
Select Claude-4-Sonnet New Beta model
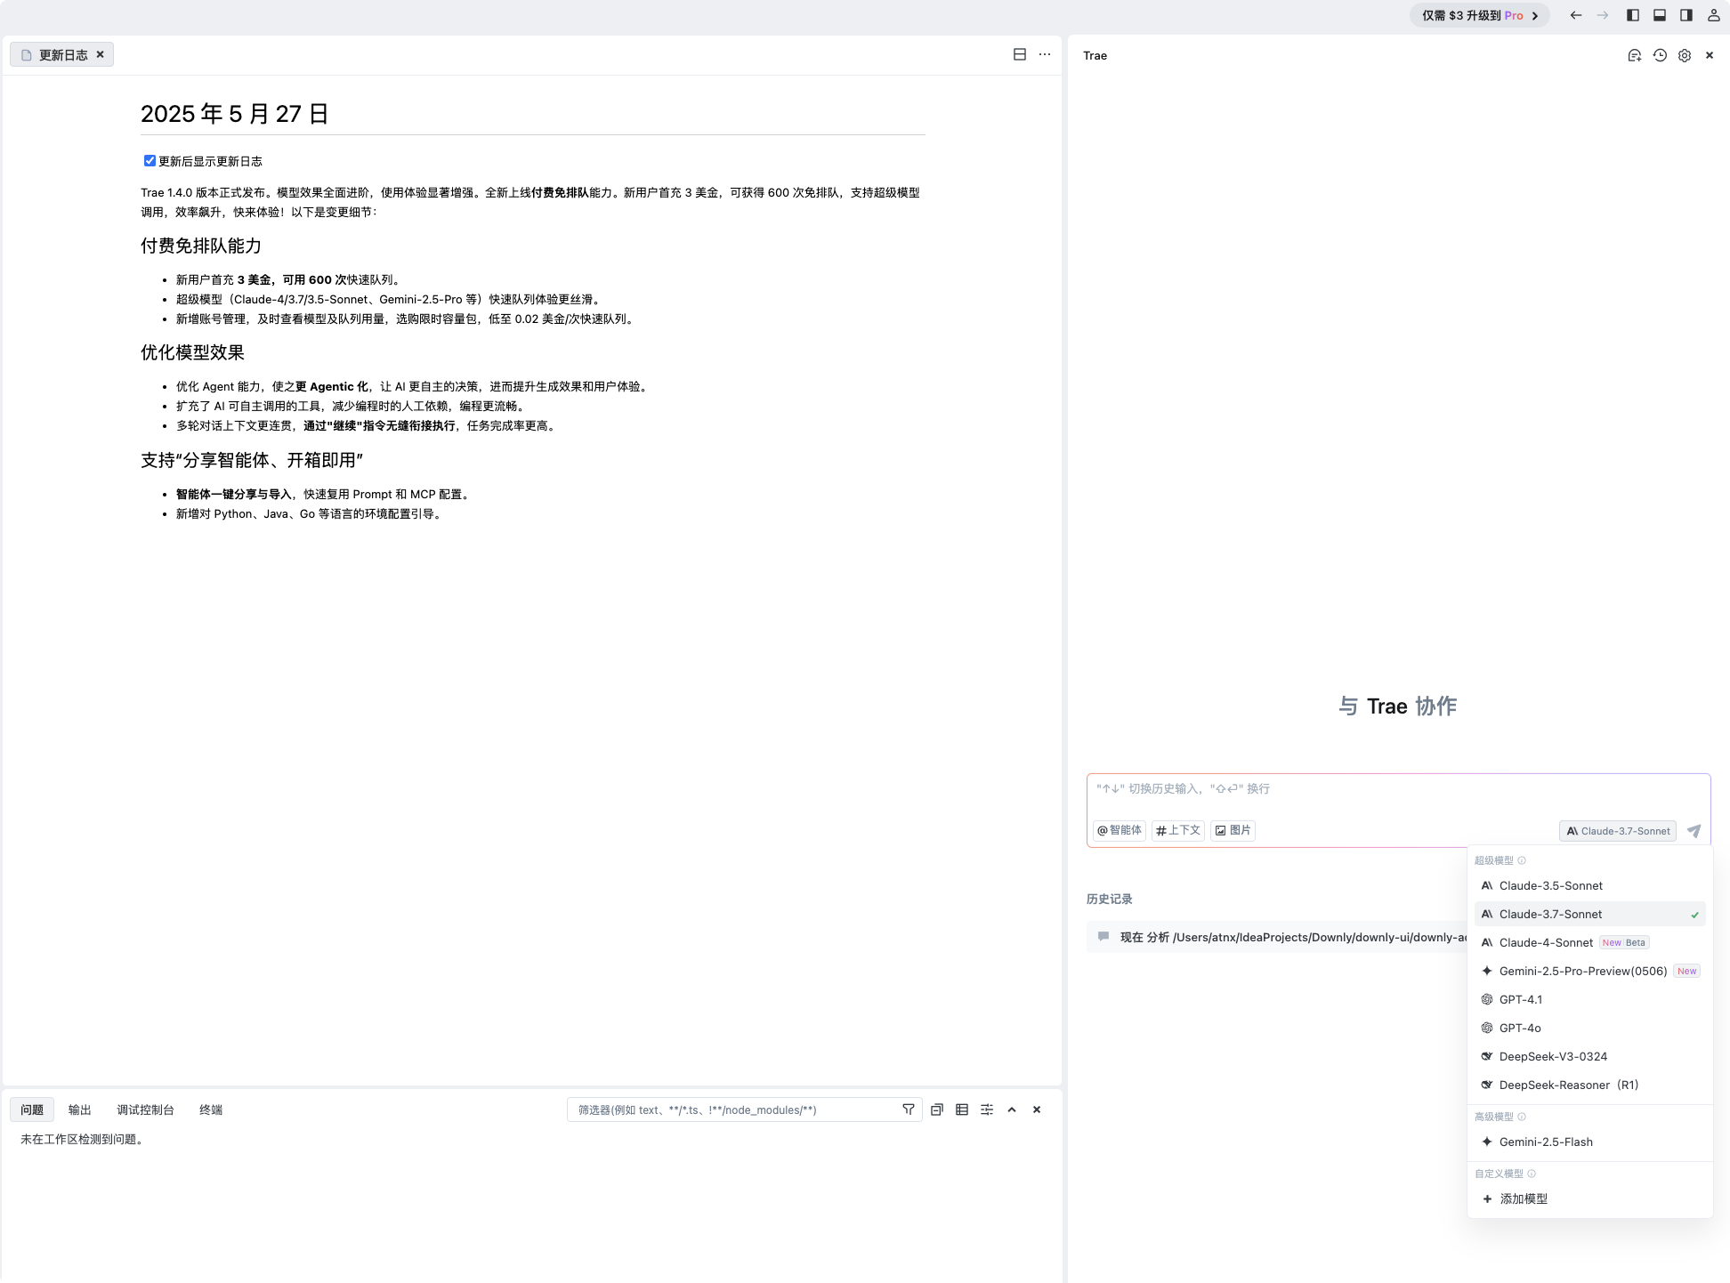coord(1589,942)
